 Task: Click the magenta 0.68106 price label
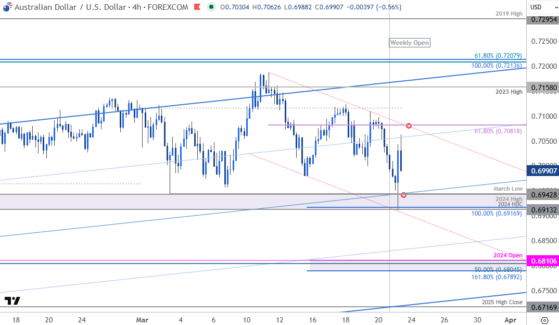coord(544,261)
